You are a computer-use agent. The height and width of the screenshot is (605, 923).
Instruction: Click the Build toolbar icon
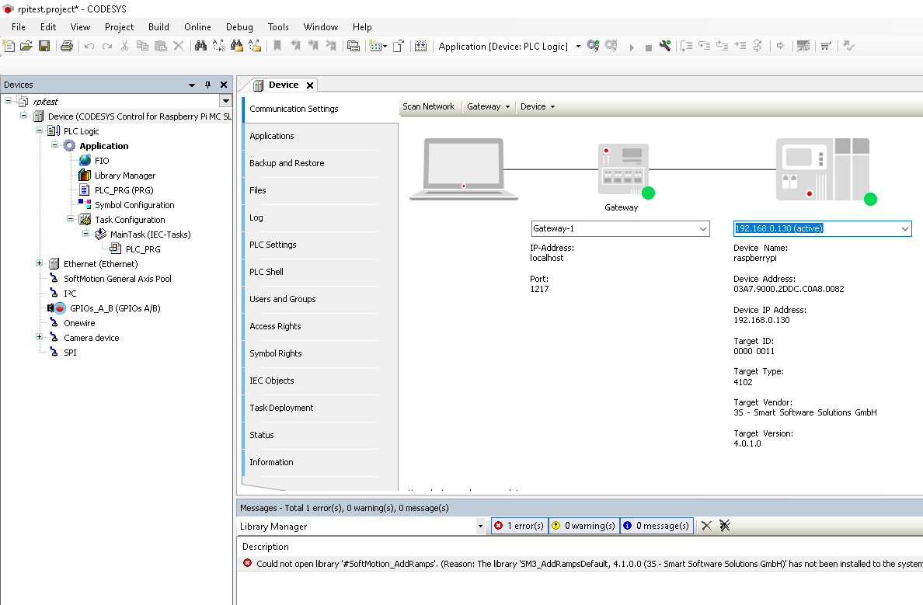coord(420,46)
